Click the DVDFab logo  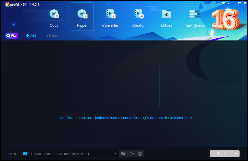coord(12,4)
